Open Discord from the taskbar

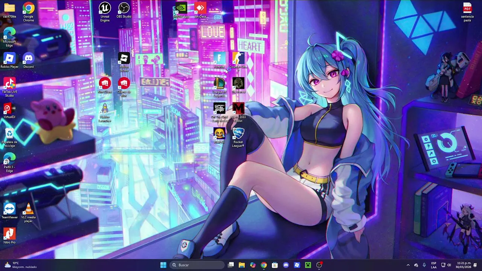286,265
